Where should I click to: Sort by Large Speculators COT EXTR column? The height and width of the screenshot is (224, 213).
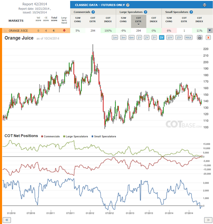click(x=138, y=21)
